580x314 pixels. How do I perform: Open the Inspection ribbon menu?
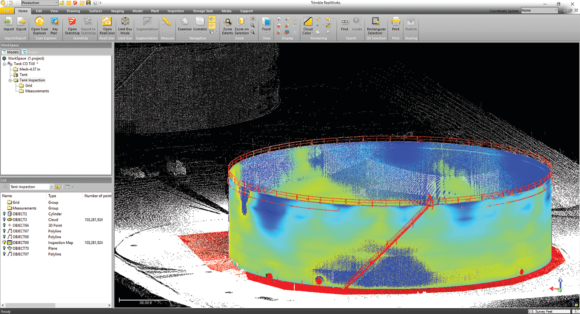pos(176,11)
